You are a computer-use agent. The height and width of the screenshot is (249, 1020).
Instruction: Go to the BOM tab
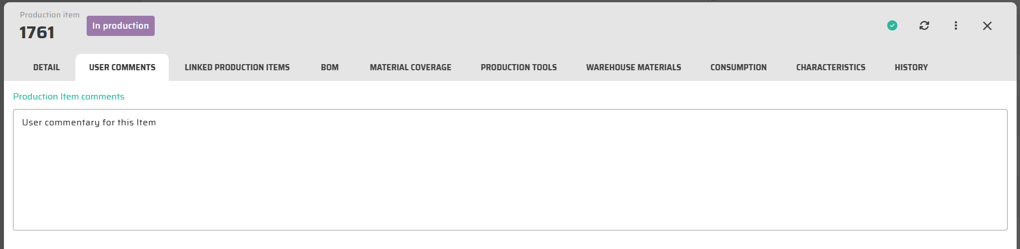pyautogui.click(x=330, y=67)
